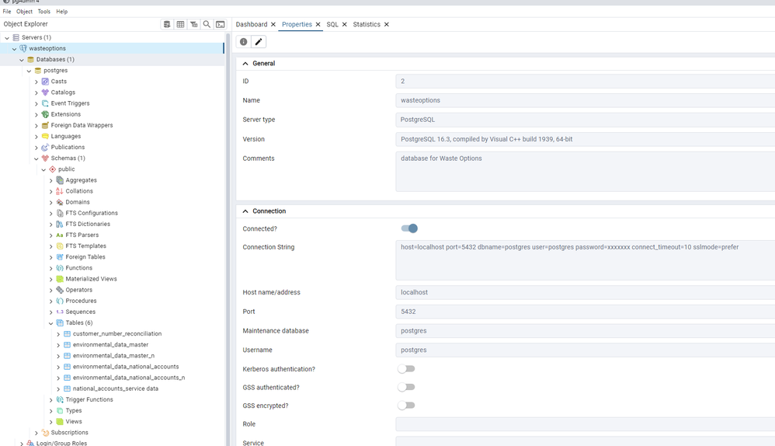Click the Port field showing 5432
This screenshot has width=775, height=446.
[x=586, y=312]
